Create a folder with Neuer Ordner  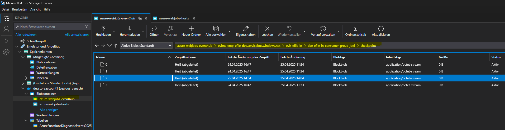point(191,31)
